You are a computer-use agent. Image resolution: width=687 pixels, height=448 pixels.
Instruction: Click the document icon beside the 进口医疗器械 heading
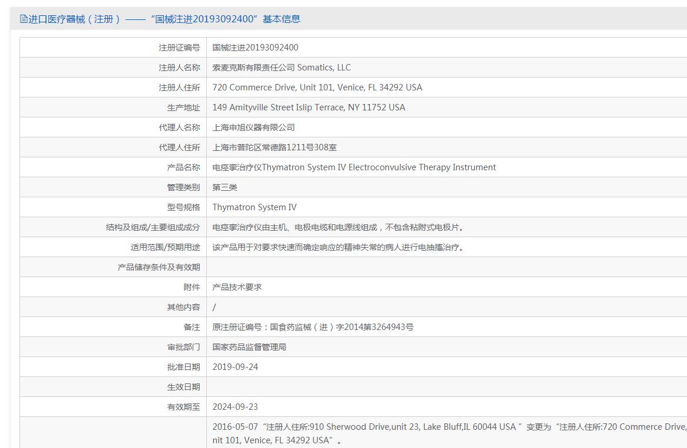coord(24,19)
